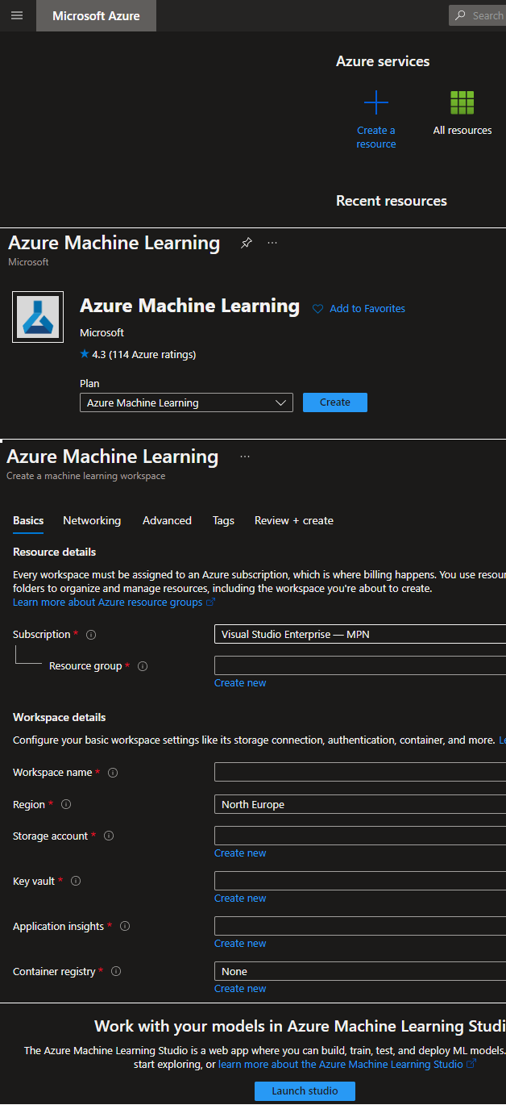
Task: Pin the Azure Machine Learning page
Action: click(247, 243)
